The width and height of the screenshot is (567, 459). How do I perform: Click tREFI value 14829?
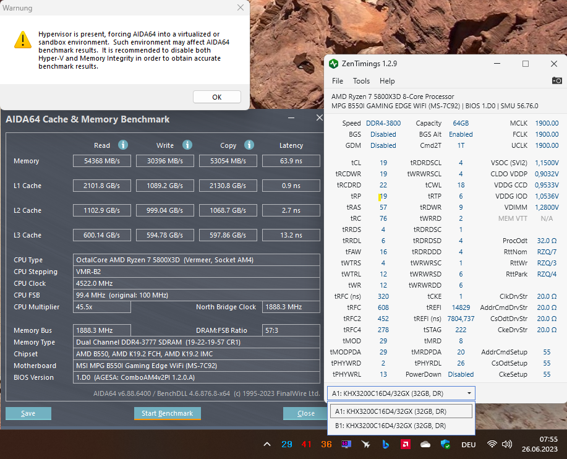pos(461,307)
